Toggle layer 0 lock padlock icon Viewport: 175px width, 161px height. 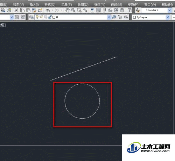coord(50,17)
